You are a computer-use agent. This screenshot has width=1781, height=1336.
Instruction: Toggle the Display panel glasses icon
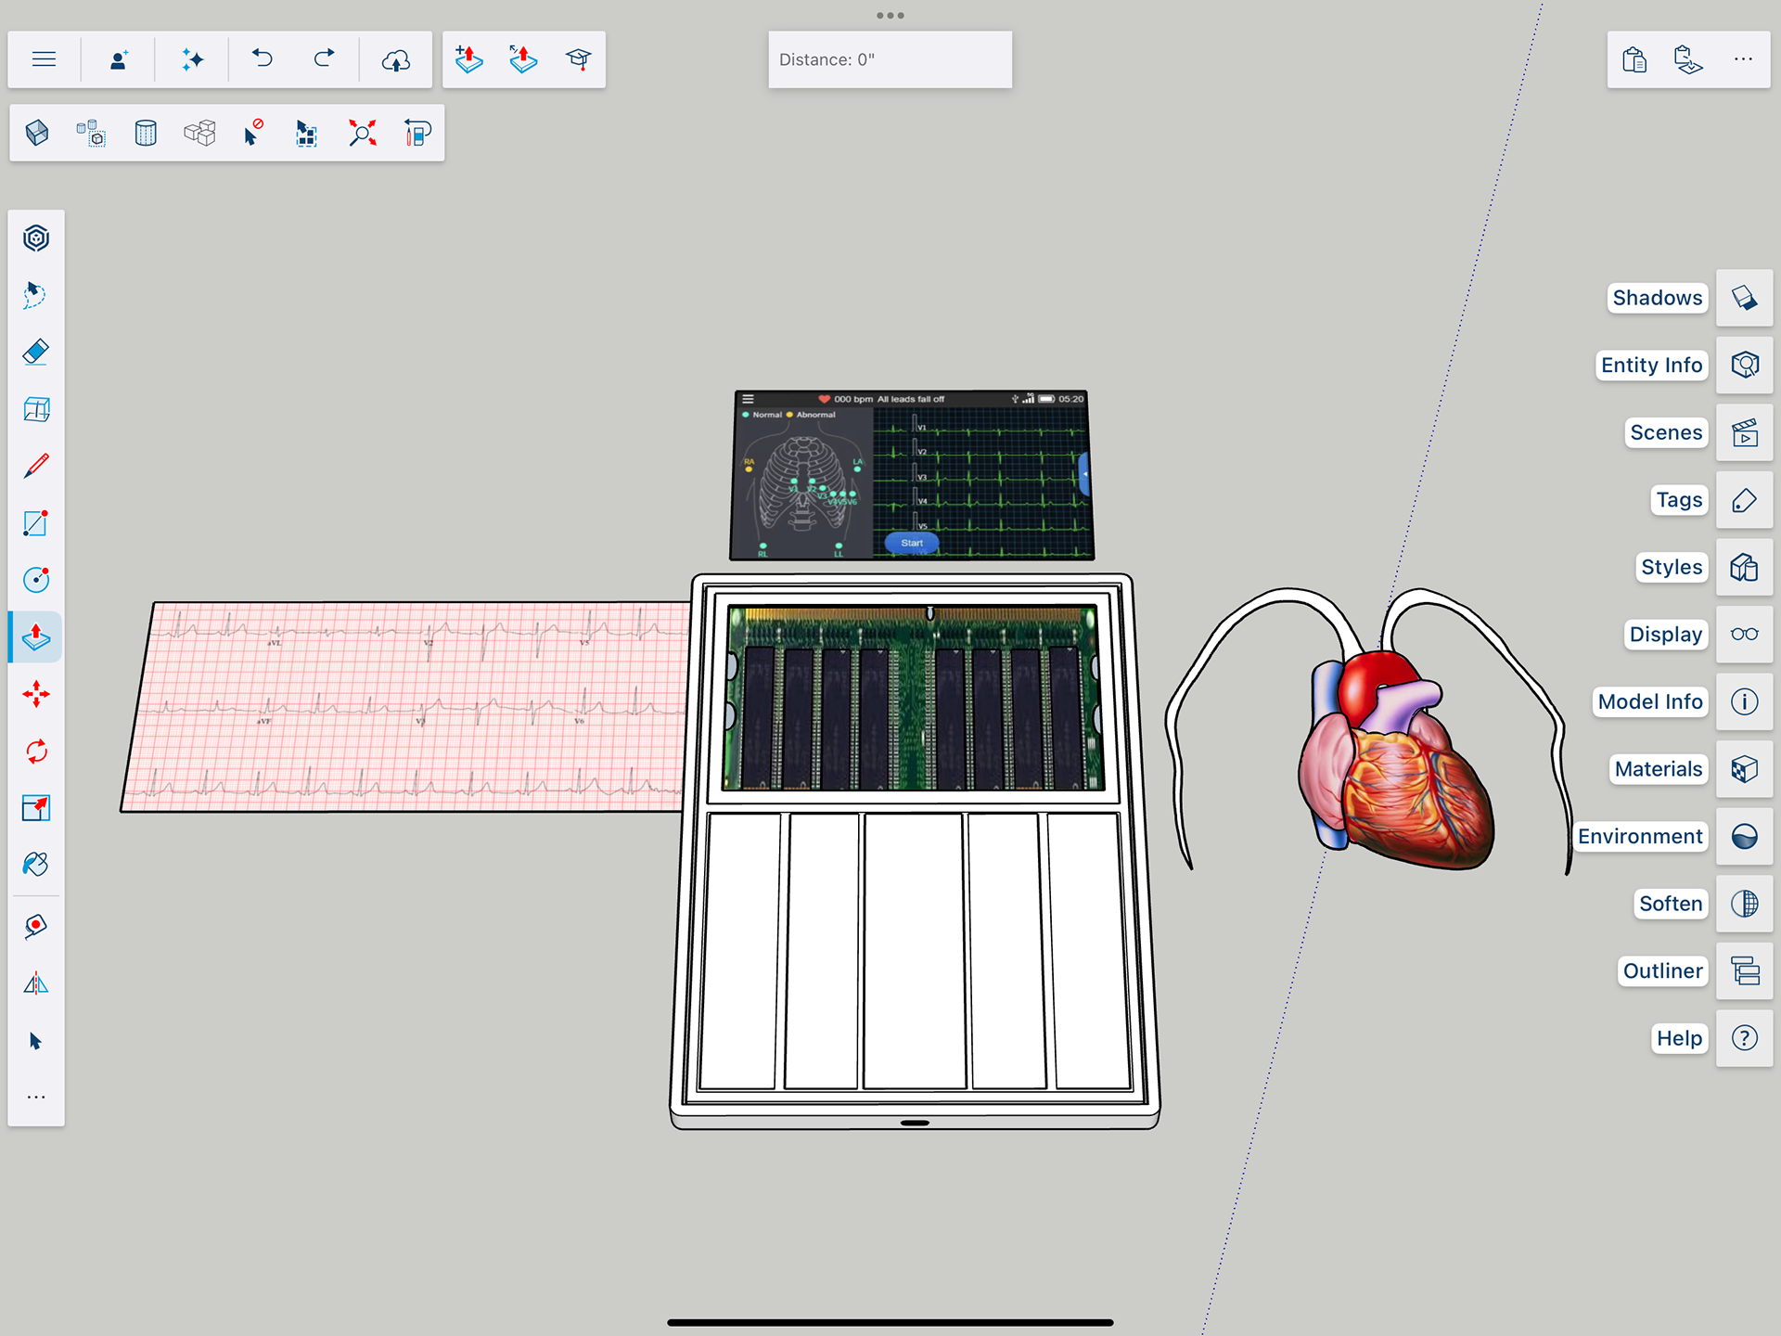(1744, 635)
